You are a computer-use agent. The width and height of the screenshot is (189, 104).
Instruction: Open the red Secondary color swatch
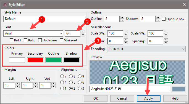point(35,60)
